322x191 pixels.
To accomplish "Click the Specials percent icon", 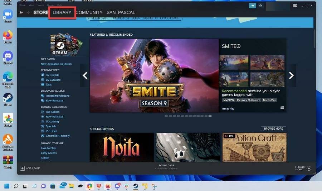I will click(x=43, y=126).
